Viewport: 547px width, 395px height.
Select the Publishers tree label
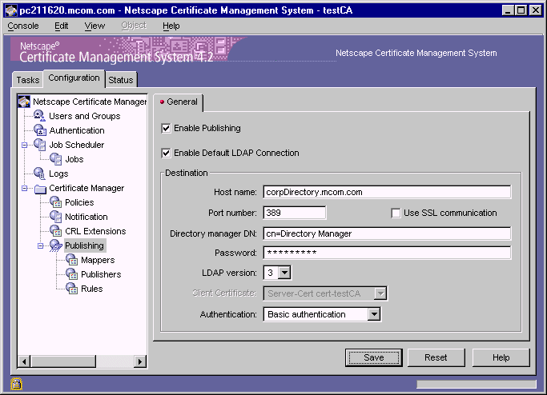pyautogui.click(x=101, y=274)
